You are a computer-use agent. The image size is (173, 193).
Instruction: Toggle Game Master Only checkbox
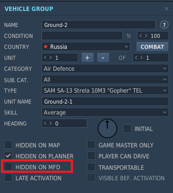(91, 145)
